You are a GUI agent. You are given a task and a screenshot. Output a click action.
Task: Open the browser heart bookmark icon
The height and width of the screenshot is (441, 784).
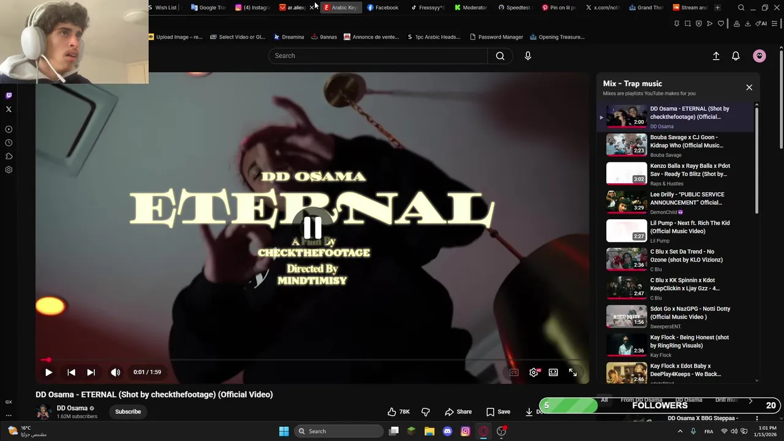721,23
